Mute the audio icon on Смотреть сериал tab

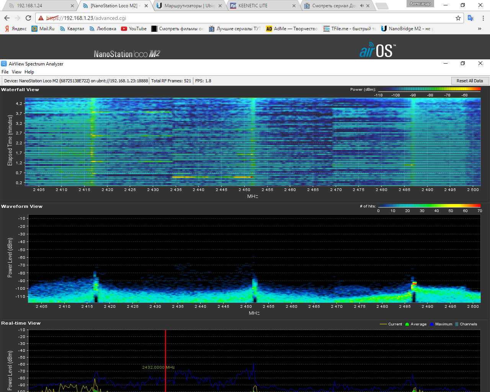pyautogui.click(x=362, y=6)
